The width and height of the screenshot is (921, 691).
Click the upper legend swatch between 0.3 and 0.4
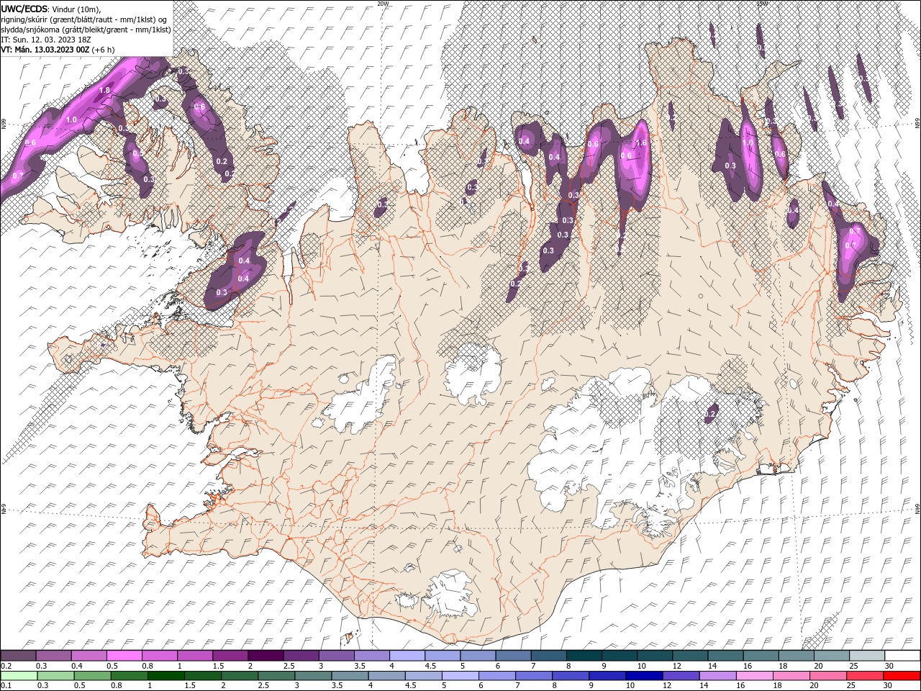(x=54, y=656)
